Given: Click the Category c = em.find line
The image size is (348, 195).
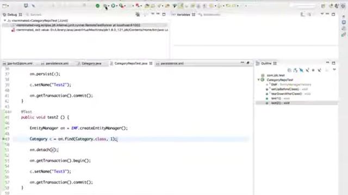Looking at the screenshot, I should tap(73, 139).
